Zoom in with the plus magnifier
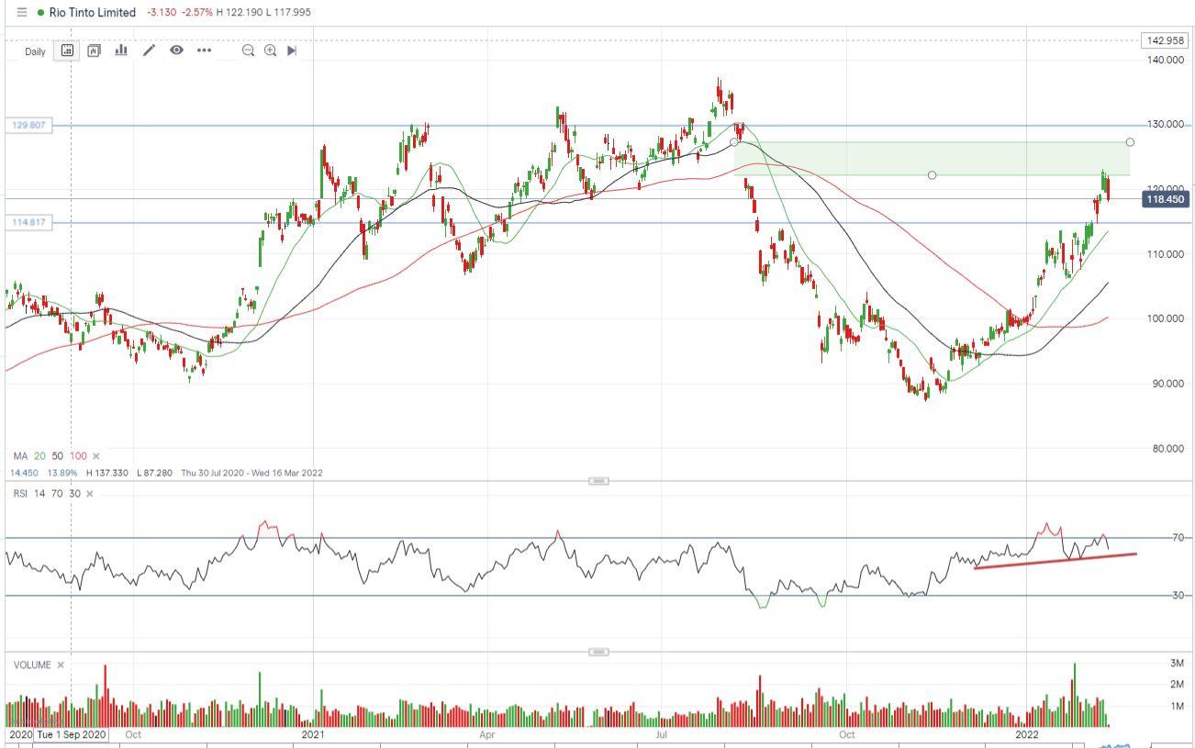 [270, 50]
